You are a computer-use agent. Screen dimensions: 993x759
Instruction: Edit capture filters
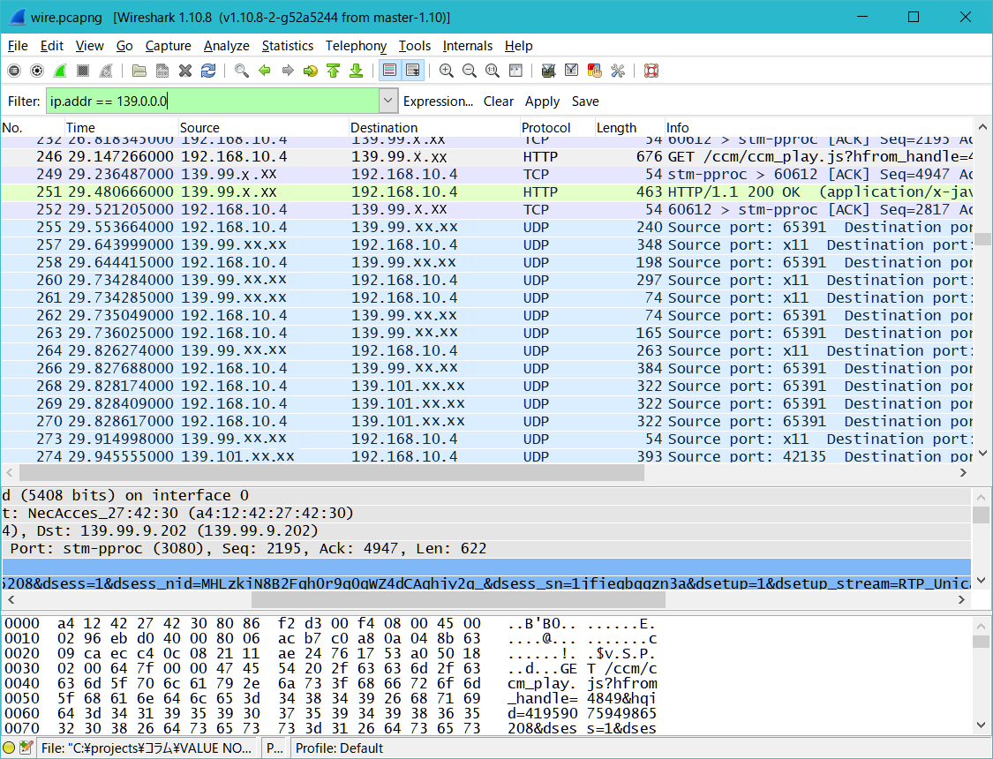[548, 71]
